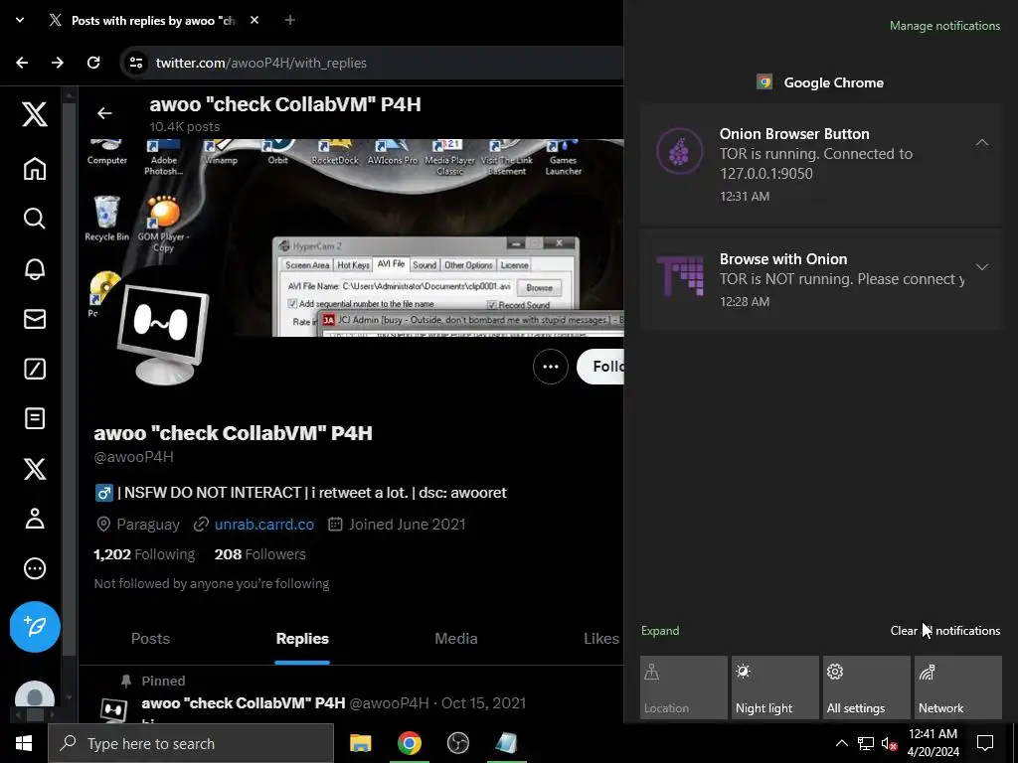Click the address bar URL
Viewport: 1018px width, 763px height.
click(x=261, y=63)
